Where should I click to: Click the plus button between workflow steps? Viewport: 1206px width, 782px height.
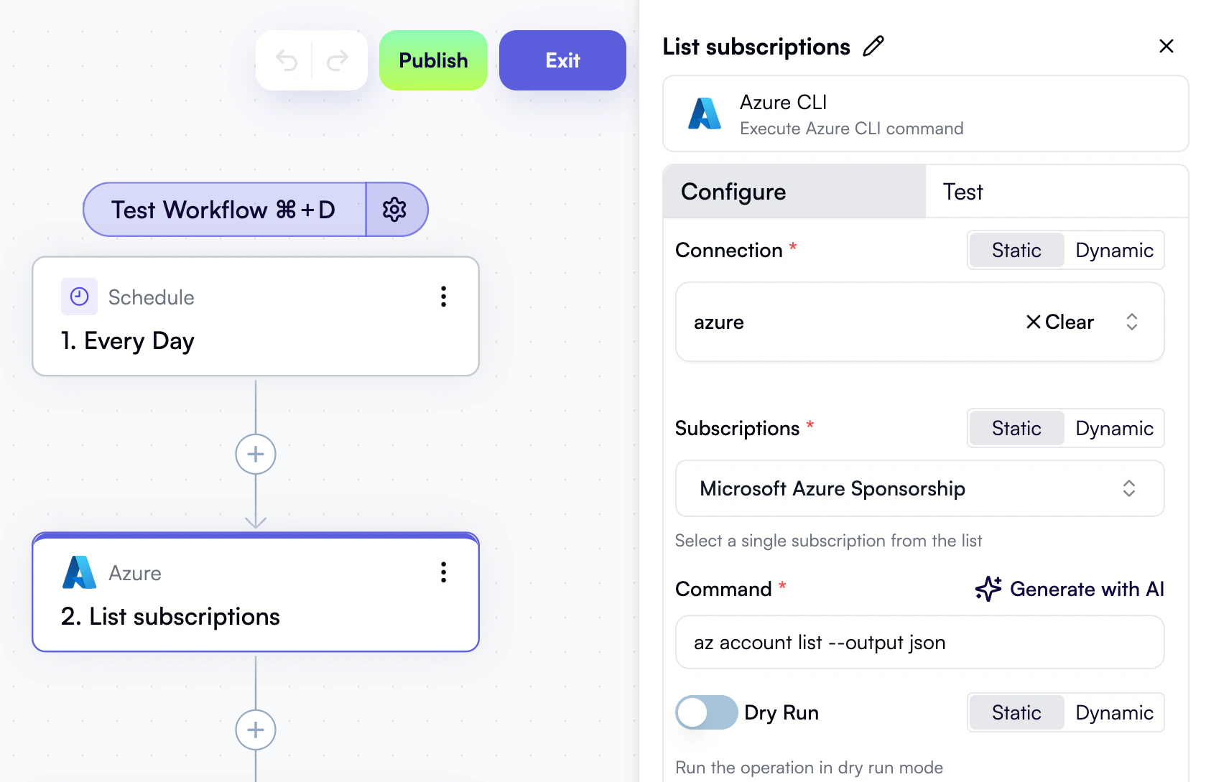pyautogui.click(x=255, y=454)
